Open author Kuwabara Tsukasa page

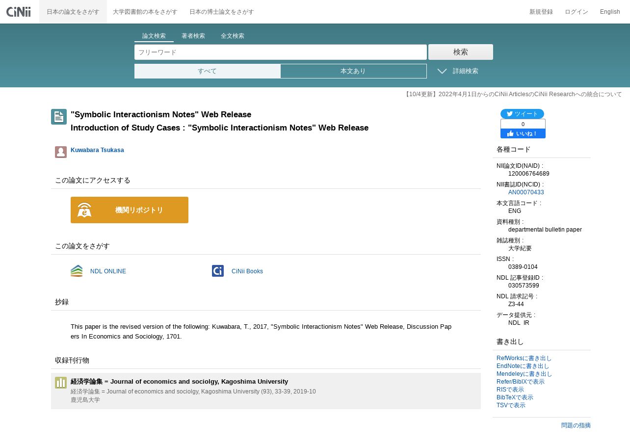pos(97,150)
